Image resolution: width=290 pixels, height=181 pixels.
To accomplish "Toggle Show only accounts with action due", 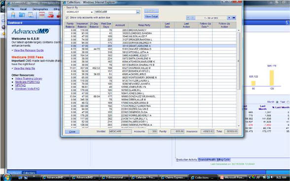I will click(x=67, y=18).
